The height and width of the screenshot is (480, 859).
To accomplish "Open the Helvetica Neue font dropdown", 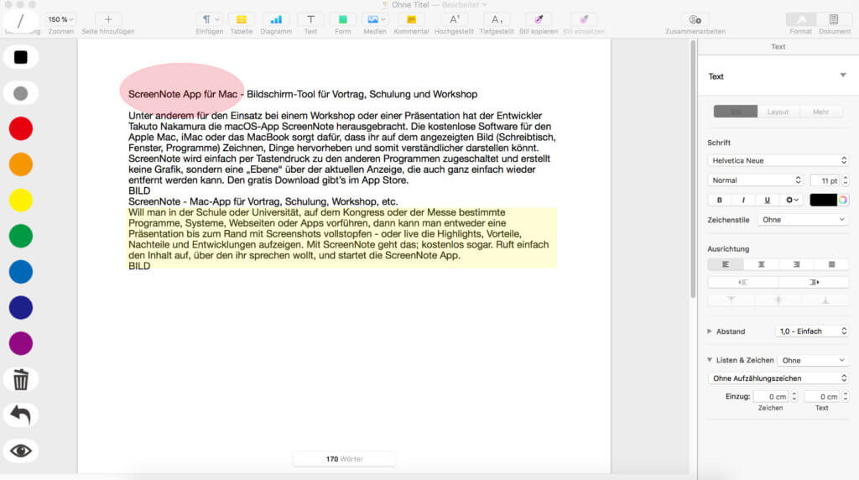I will click(778, 160).
